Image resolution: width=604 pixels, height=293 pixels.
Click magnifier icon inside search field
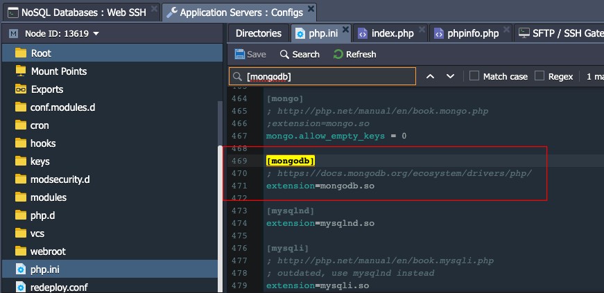pos(238,76)
